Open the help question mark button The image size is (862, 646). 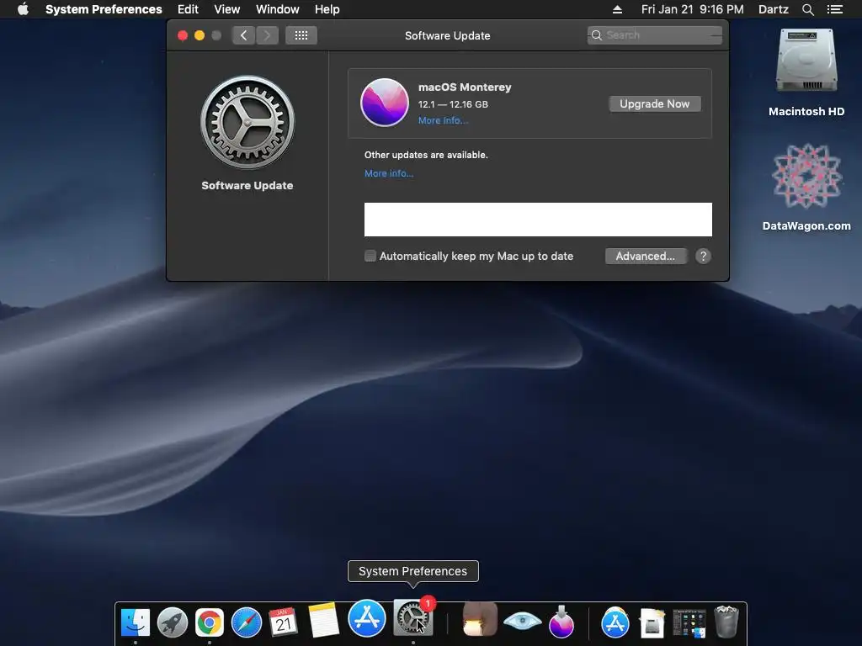click(703, 256)
